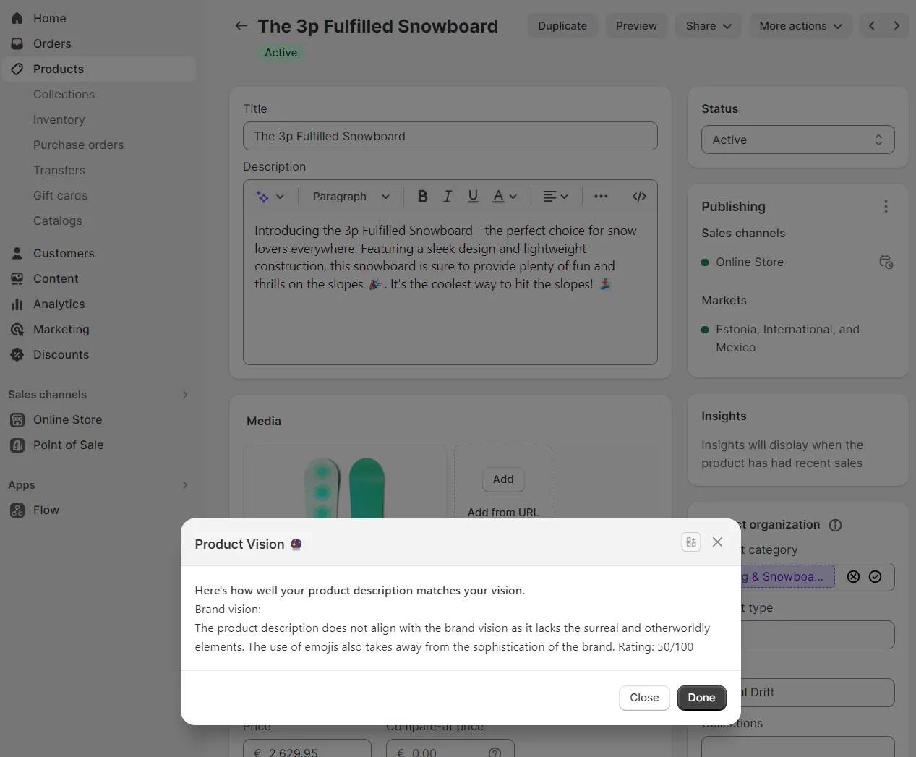Open the Publishing panel kebab menu
This screenshot has width=916, height=757.
click(886, 206)
